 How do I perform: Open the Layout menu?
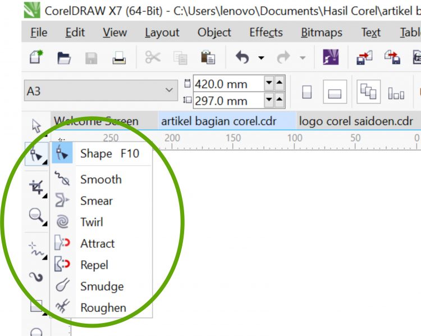[162, 32]
